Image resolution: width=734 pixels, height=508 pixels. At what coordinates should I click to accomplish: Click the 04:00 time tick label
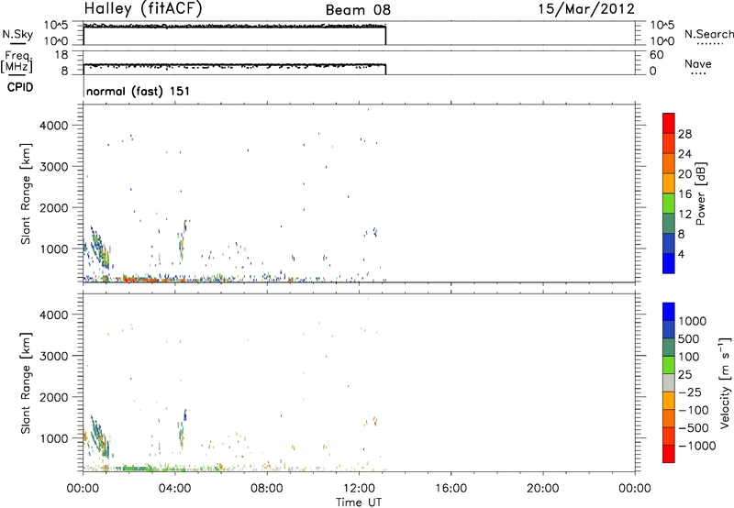pos(174,489)
